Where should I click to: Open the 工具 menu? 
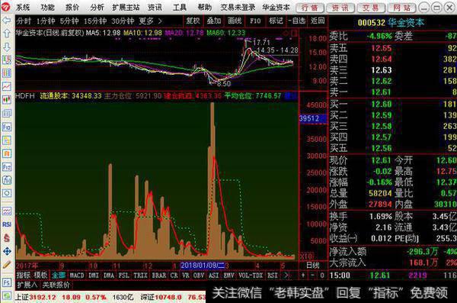pos(180,8)
